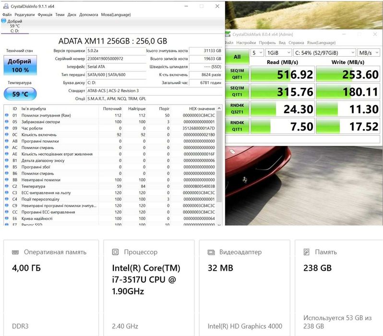
Task: Click the CrystalDiskInfo title bar app icon
Action: pos(6,6)
